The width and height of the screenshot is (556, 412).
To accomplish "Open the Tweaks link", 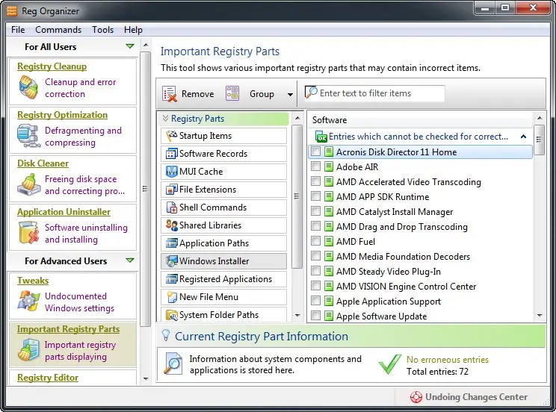I will 33,281.
